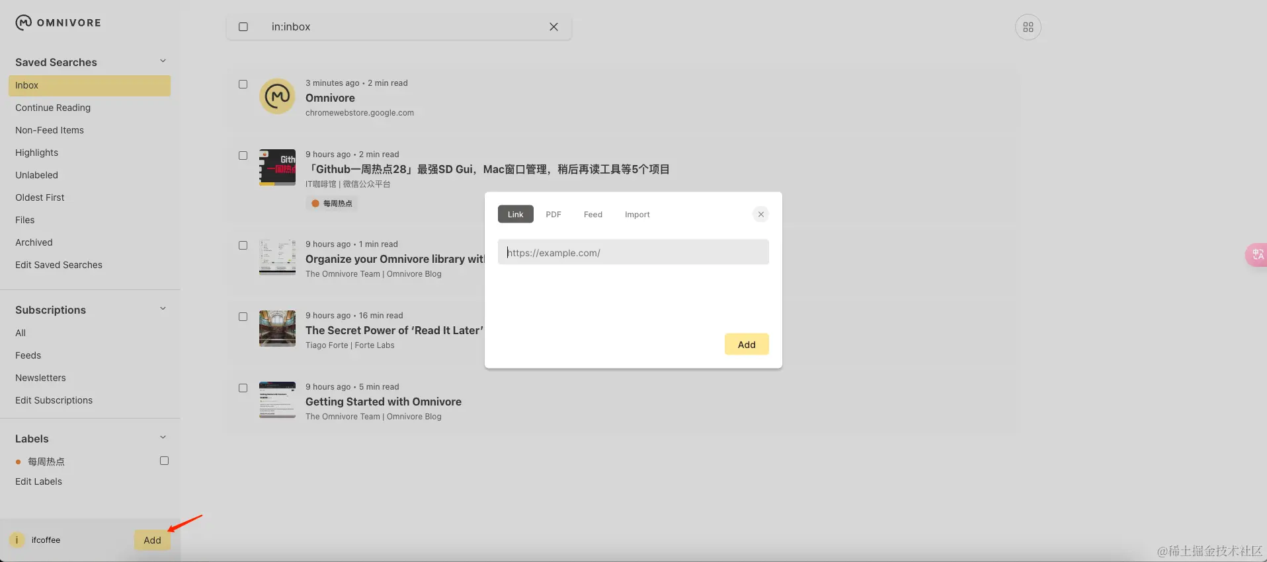The height and width of the screenshot is (562, 1267).
Task: Collapse the Subscriptions section
Action: 163,309
